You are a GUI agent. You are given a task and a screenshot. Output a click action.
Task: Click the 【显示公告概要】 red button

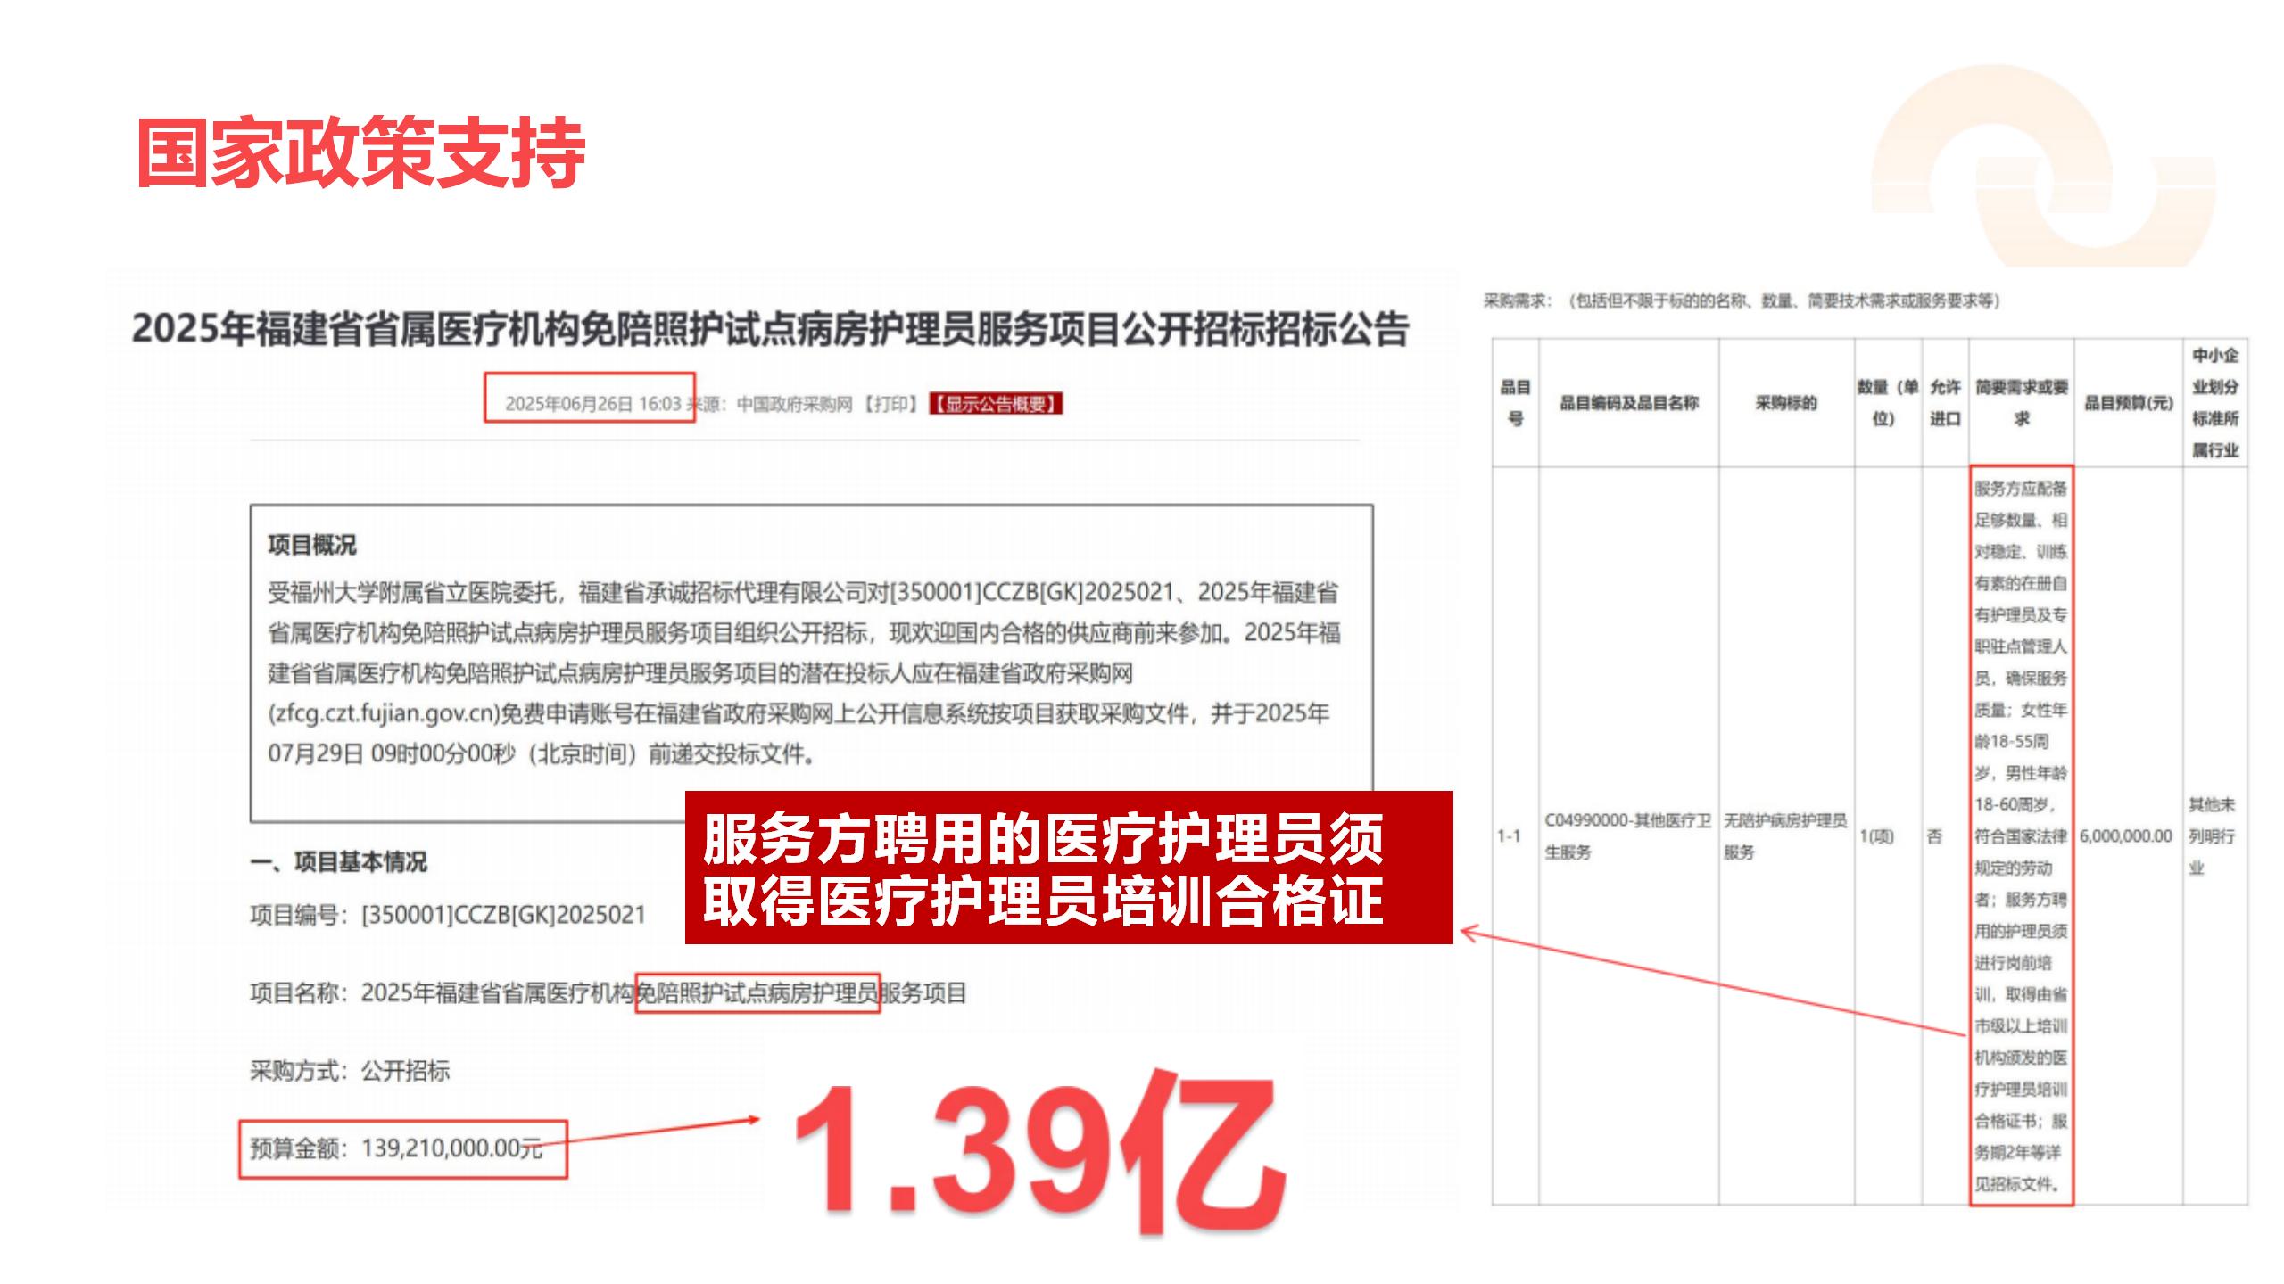click(x=996, y=404)
